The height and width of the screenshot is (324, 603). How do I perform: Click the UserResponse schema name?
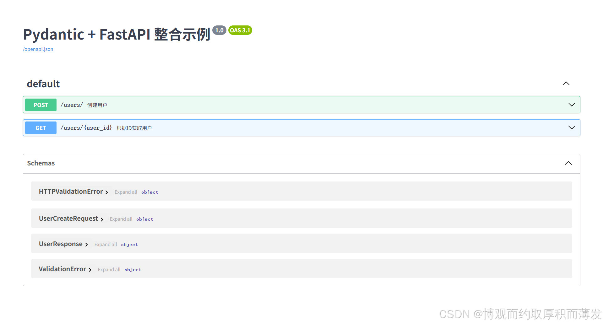(x=61, y=244)
